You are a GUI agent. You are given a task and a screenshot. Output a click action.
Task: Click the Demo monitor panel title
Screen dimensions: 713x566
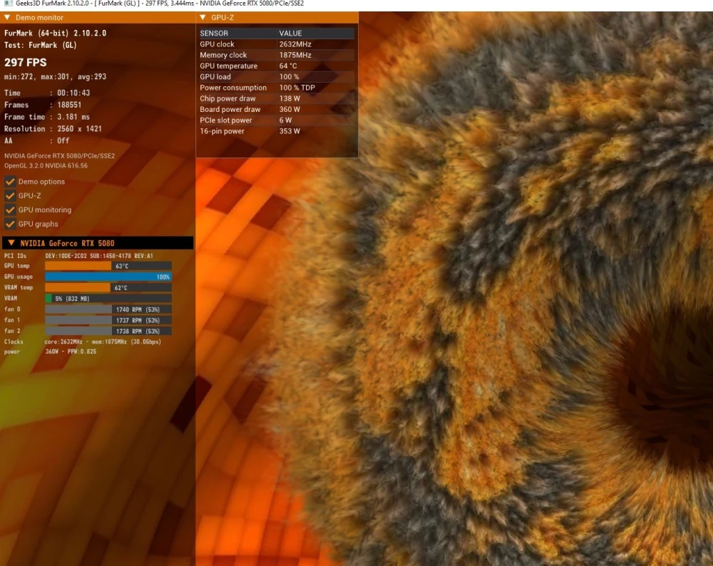tap(39, 17)
